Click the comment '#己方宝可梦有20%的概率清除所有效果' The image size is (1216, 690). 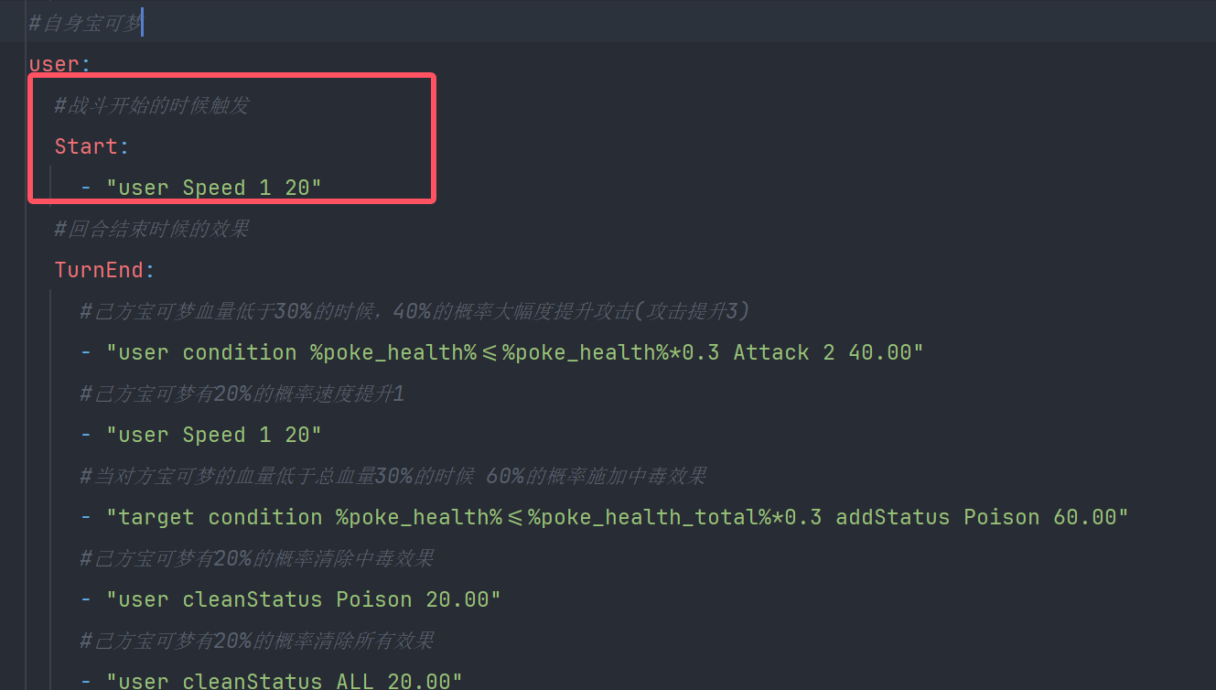click(257, 641)
